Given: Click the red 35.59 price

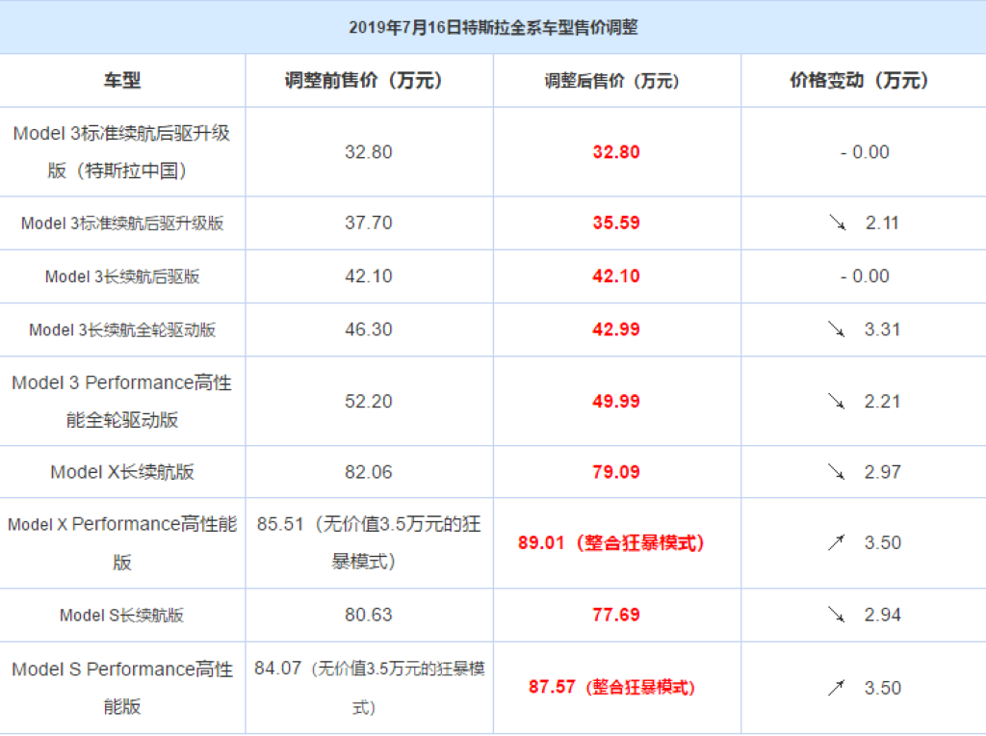Looking at the screenshot, I should [x=616, y=223].
